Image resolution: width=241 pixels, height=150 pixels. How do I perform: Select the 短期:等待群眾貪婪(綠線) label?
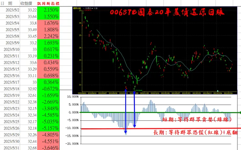(x=197, y=119)
